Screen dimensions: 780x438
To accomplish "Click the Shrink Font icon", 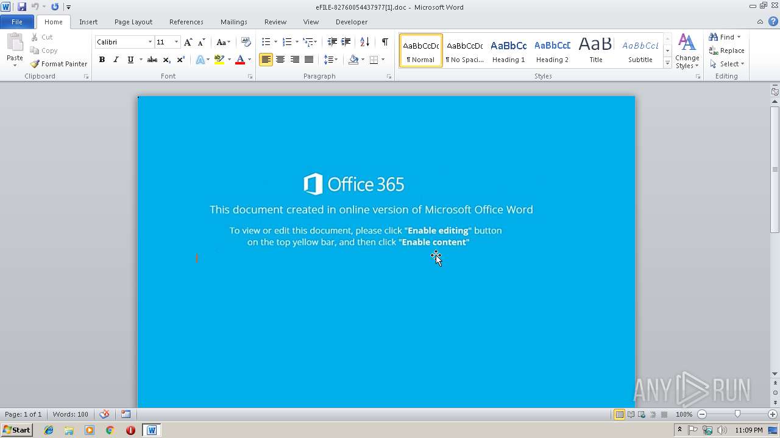I will click(201, 42).
